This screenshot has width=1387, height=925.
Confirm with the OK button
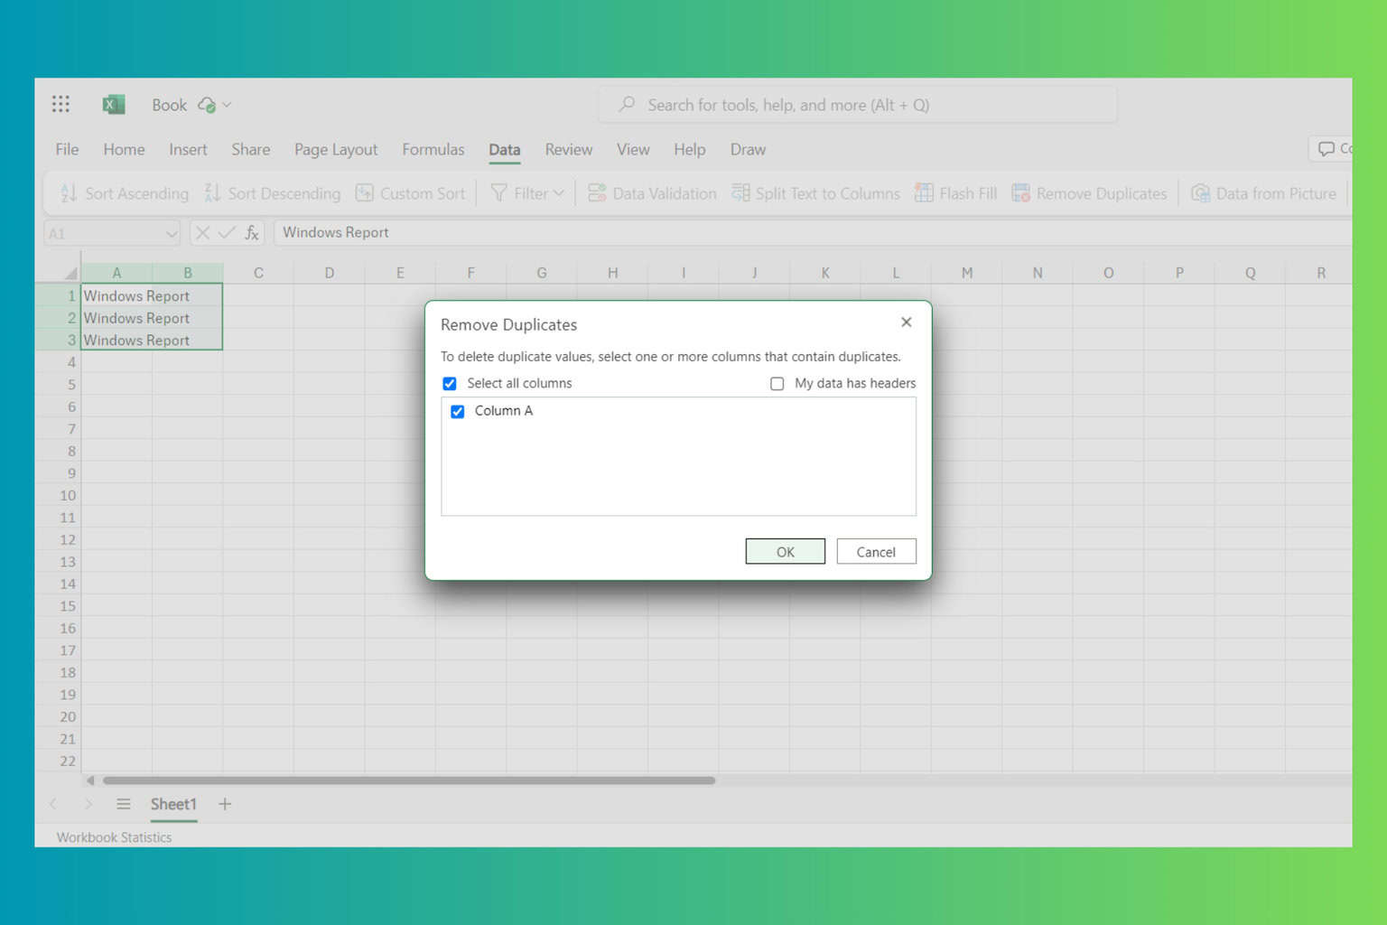[x=786, y=552]
